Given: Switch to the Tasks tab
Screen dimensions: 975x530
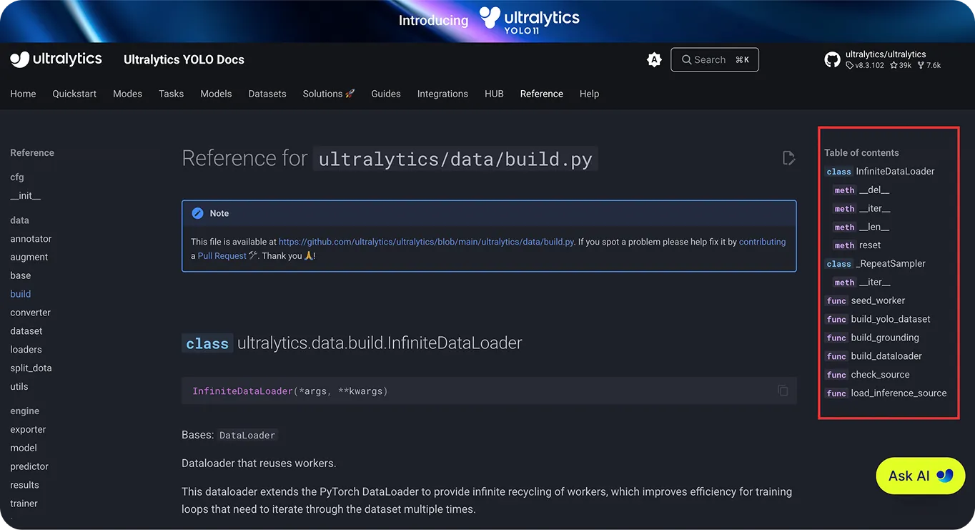Looking at the screenshot, I should (x=171, y=94).
